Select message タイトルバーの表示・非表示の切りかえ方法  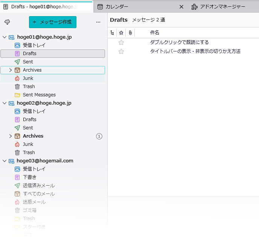point(183,51)
